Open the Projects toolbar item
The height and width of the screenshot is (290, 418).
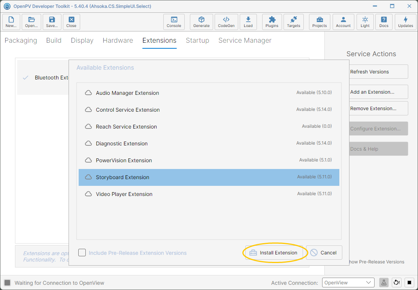click(319, 22)
